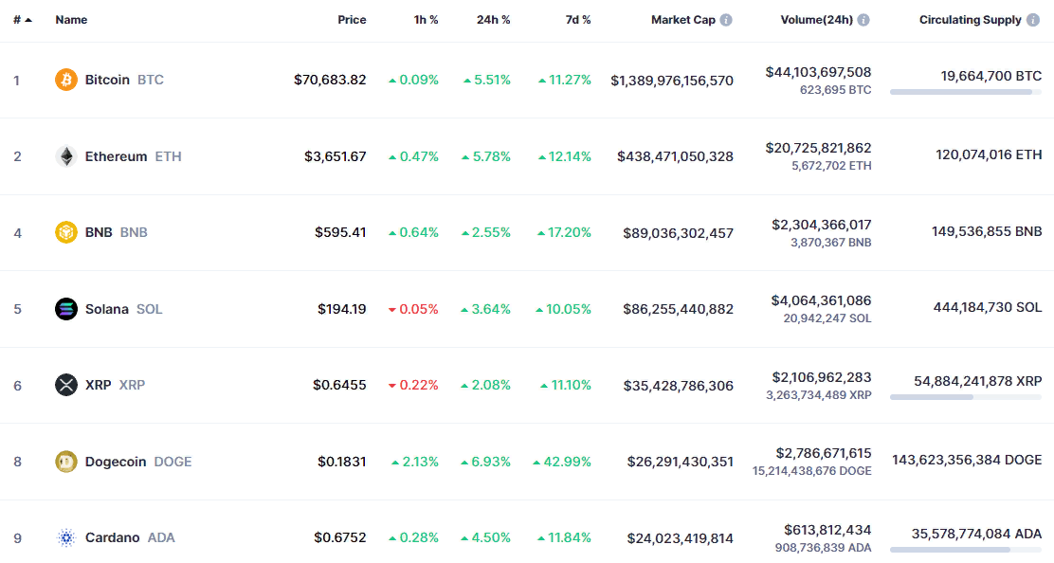1054x563 pixels.
Task: Open the Bitcoin BTC name link
Action: click(124, 80)
